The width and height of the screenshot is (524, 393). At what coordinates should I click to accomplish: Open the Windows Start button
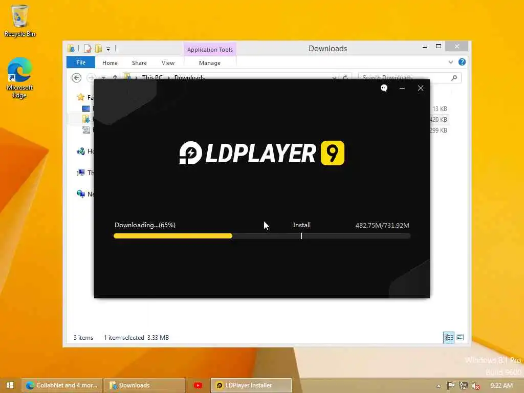click(x=10, y=385)
